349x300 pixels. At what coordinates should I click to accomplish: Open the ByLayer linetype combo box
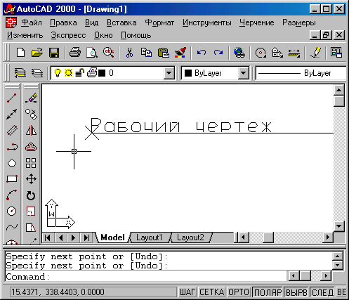point(301,73)
